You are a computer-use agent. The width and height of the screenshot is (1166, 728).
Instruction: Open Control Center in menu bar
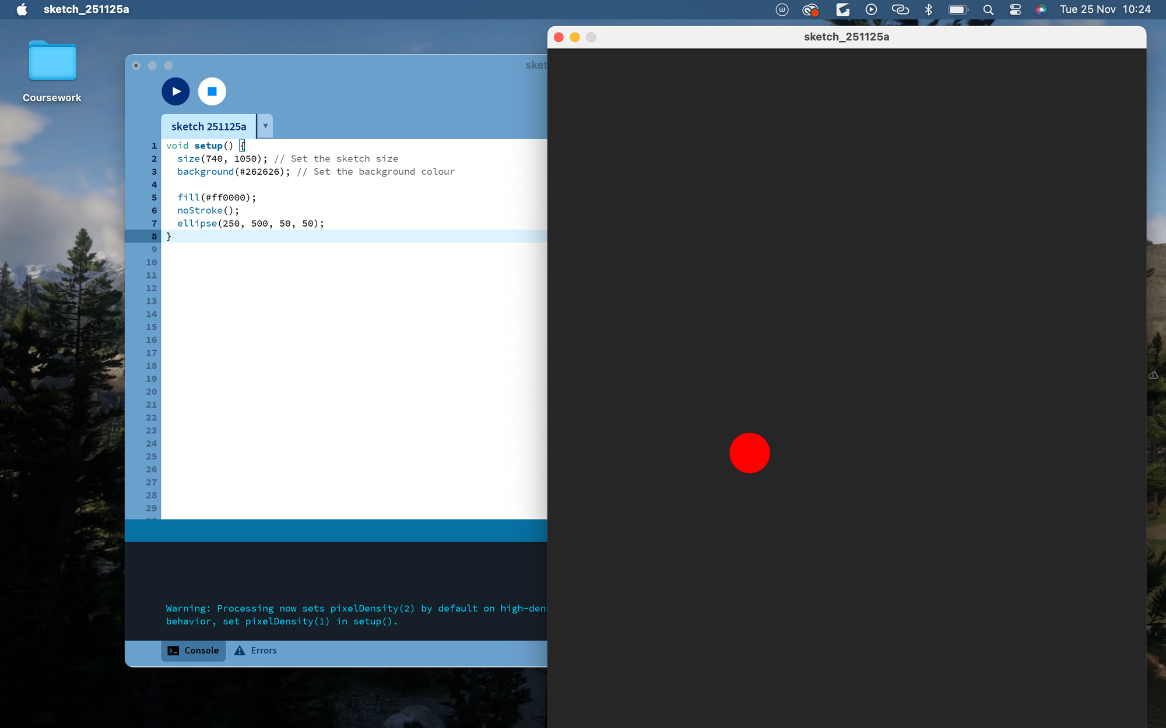point(1015,9)
